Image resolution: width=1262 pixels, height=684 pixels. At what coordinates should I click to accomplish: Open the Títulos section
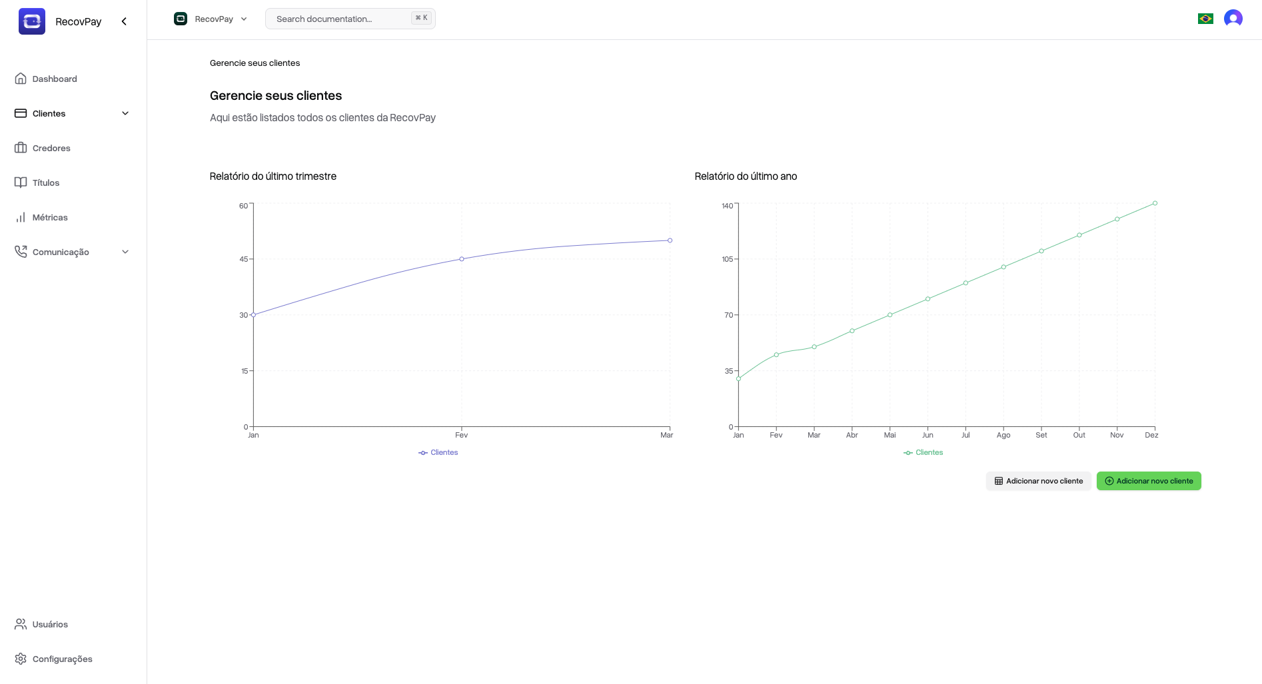(45, 182)
